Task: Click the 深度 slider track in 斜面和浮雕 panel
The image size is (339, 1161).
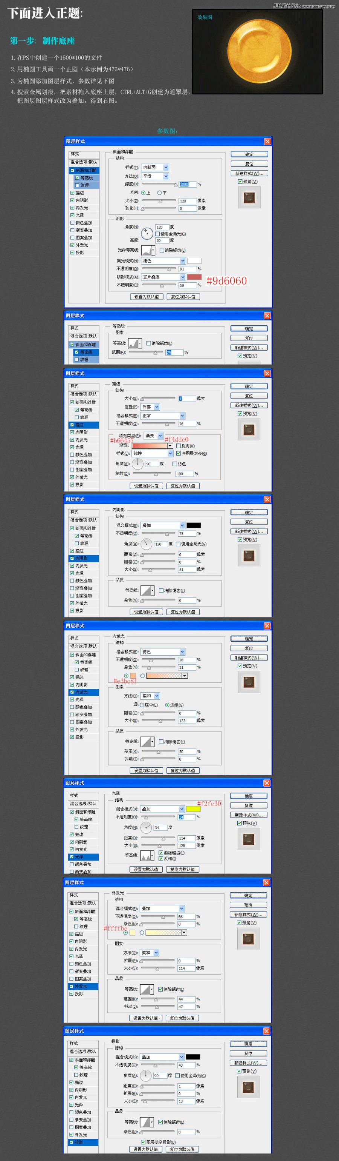Action: pos(159,184)
